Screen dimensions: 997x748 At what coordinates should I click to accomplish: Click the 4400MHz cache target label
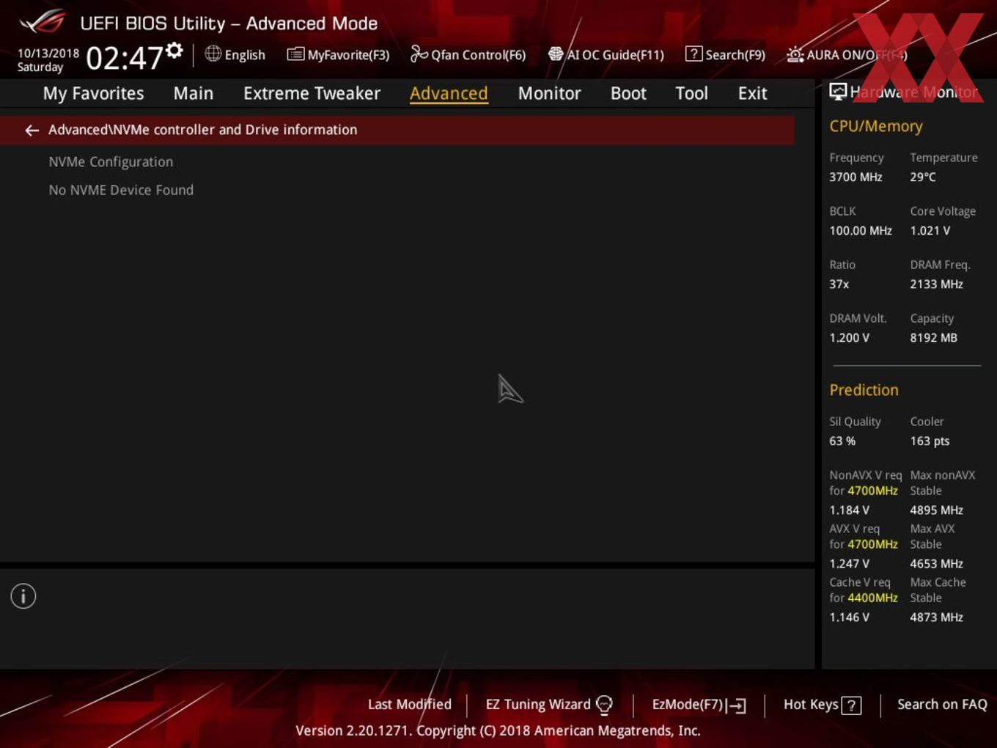pyautogui.click(x=872, y=598)
